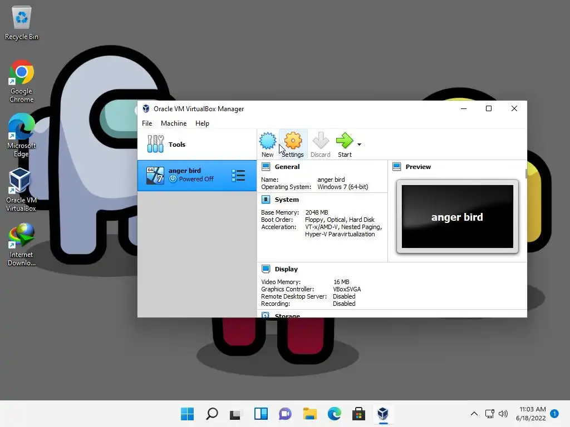
Task: Click the Windows 7 64-bit VM icon
Action: [155, 175]
